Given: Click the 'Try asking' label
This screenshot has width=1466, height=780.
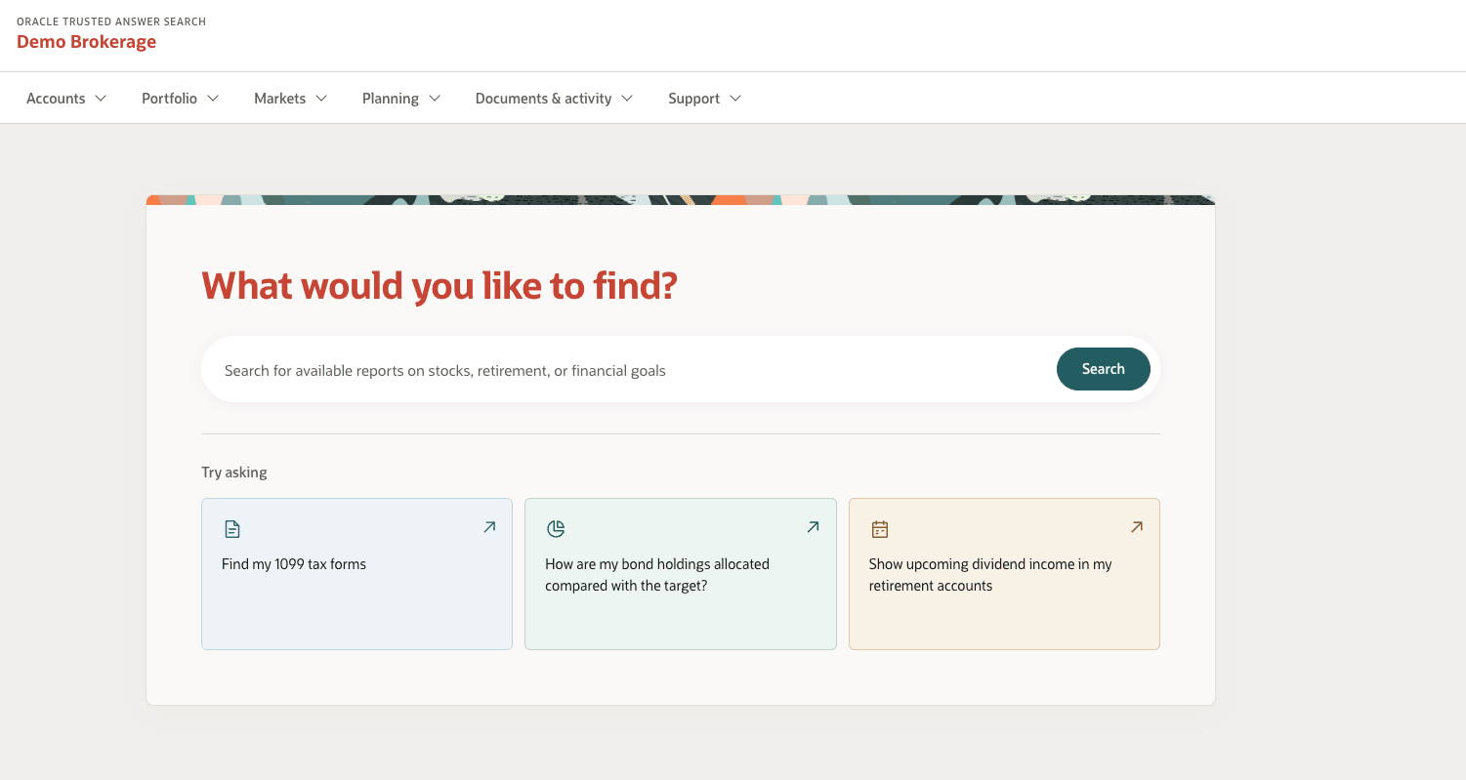Looking at the screenshot, I should 234,472.
